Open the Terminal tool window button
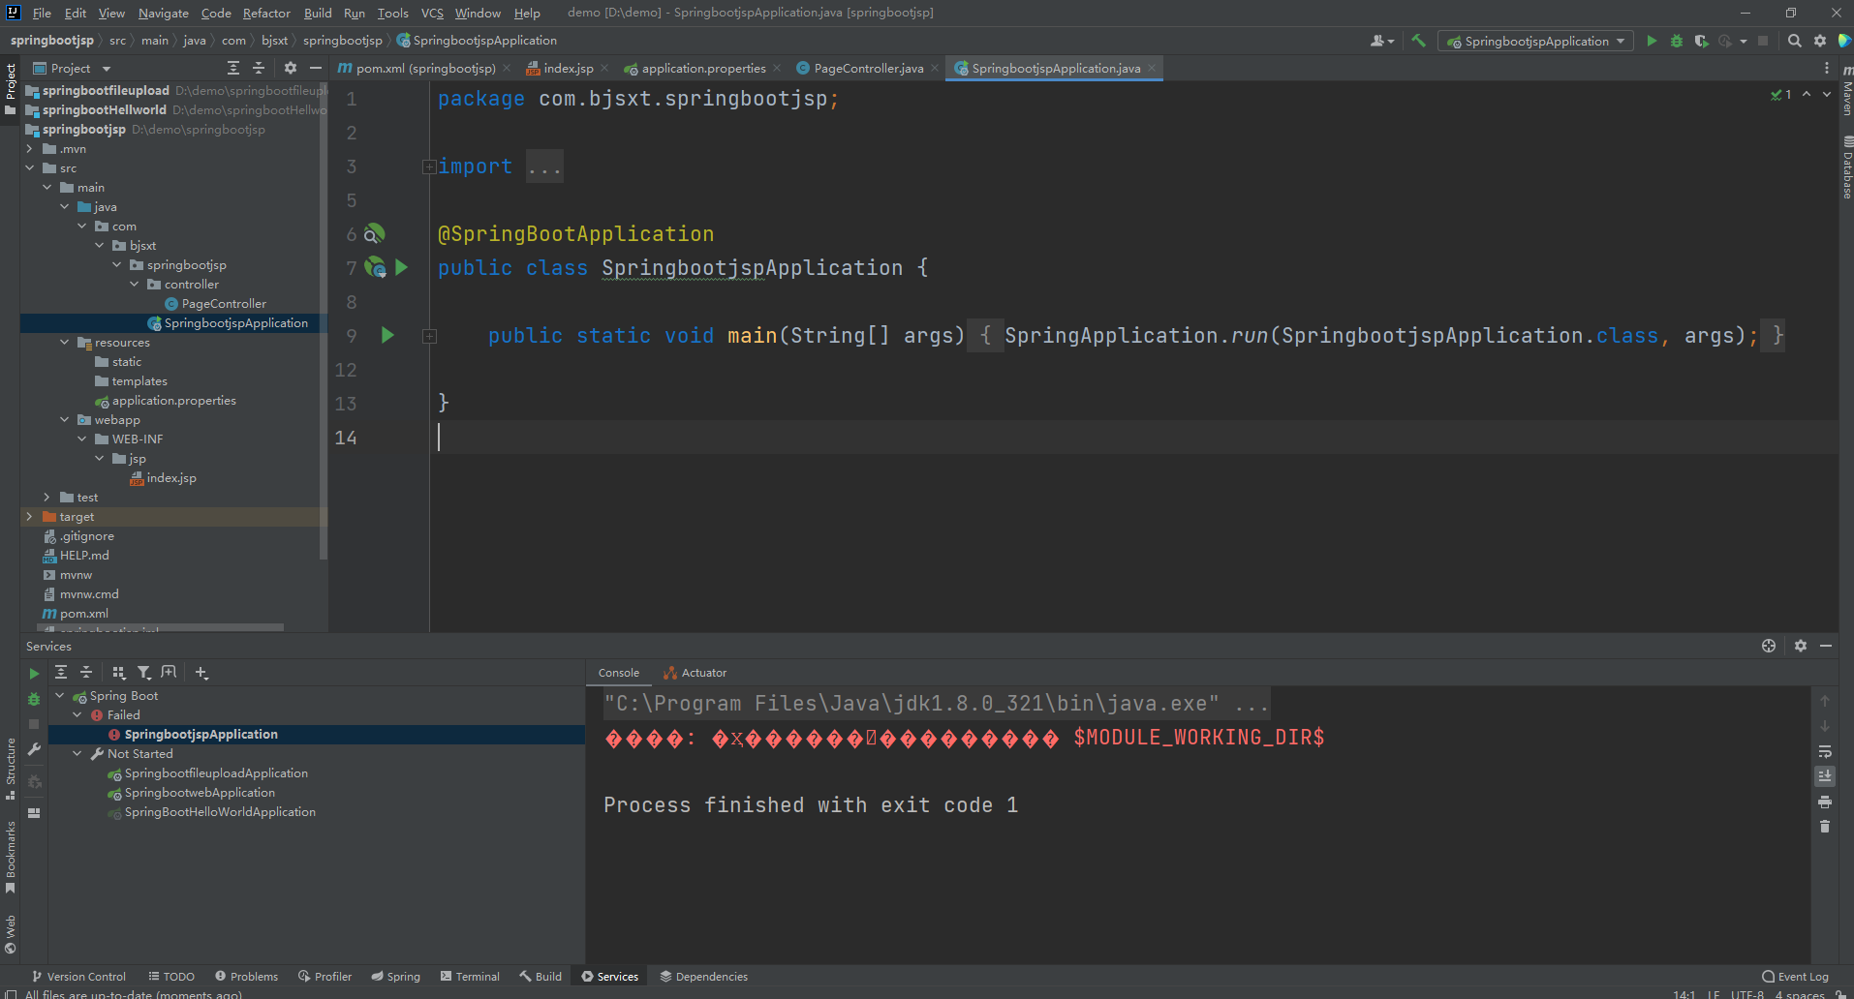 coord(470,976)
